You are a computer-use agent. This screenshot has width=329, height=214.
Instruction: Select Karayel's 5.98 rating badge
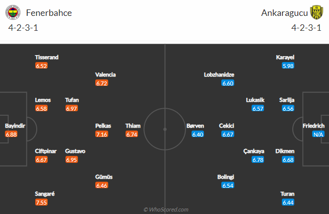click(x=288, y=66)
